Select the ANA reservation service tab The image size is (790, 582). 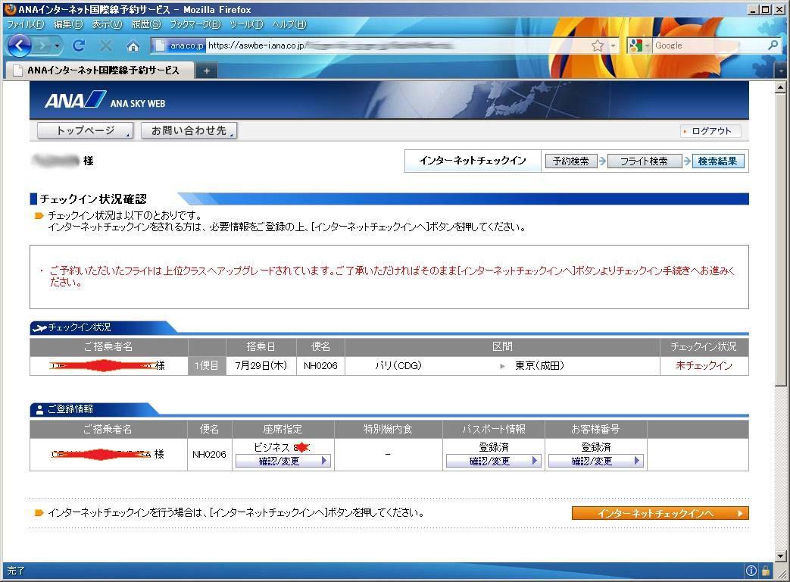click(98, 70)
